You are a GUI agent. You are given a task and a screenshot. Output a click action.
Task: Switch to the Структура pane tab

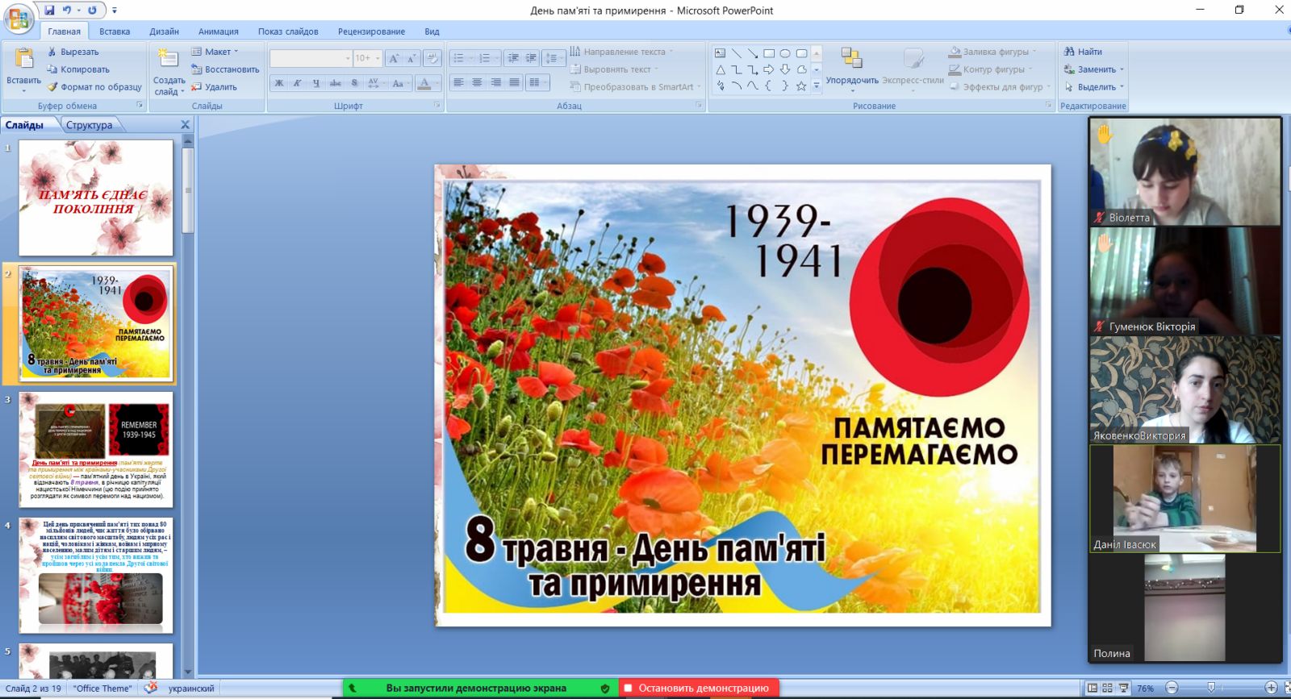click(90, 125)
